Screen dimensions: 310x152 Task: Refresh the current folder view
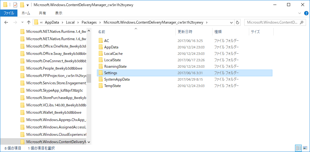pyautogui.click(x=238, y=22)
